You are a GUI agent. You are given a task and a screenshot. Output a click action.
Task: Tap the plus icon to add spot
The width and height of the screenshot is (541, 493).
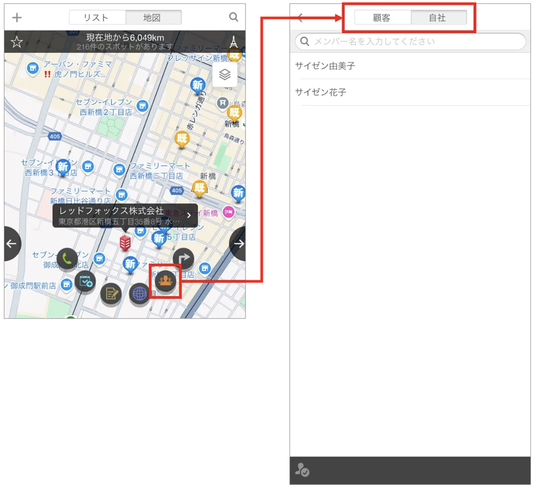click(x=17, y=17)
